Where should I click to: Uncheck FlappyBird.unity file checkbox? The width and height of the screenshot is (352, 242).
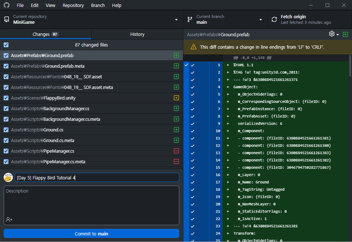coord(6,98)
